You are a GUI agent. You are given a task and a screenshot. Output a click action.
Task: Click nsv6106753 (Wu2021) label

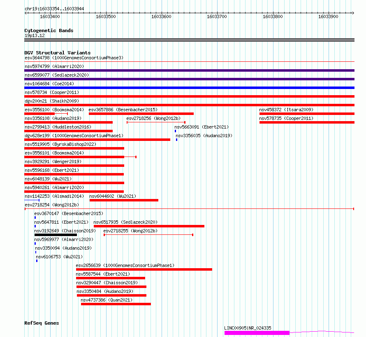pyautogui.click(x=59, y=257)
